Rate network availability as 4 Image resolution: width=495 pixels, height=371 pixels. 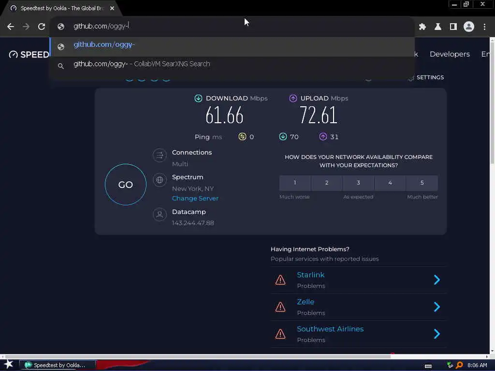390,183
